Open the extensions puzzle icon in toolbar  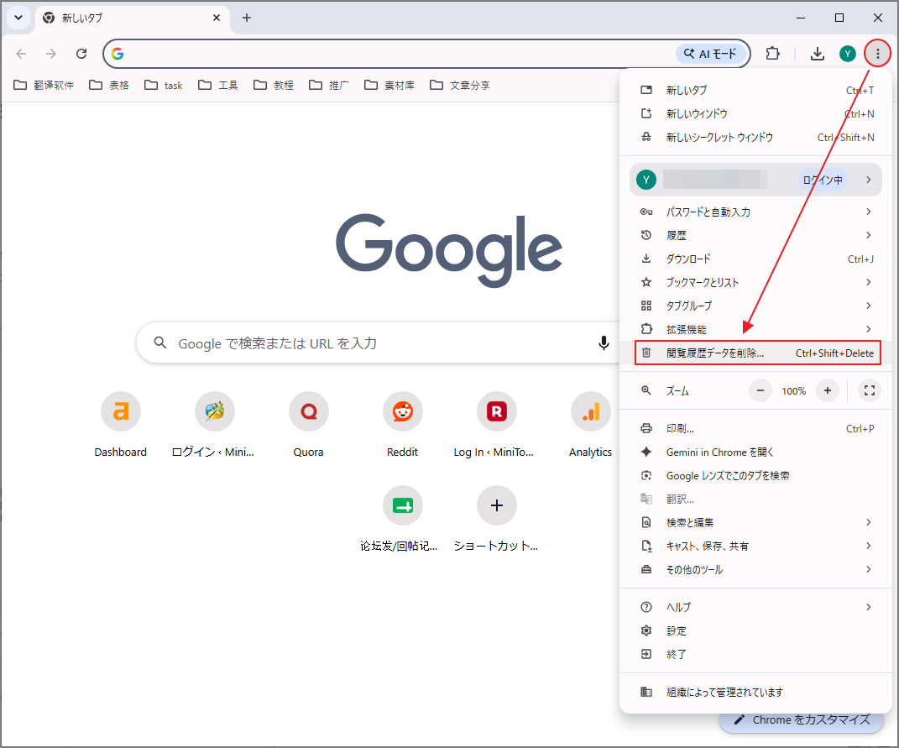click(773, 54)
